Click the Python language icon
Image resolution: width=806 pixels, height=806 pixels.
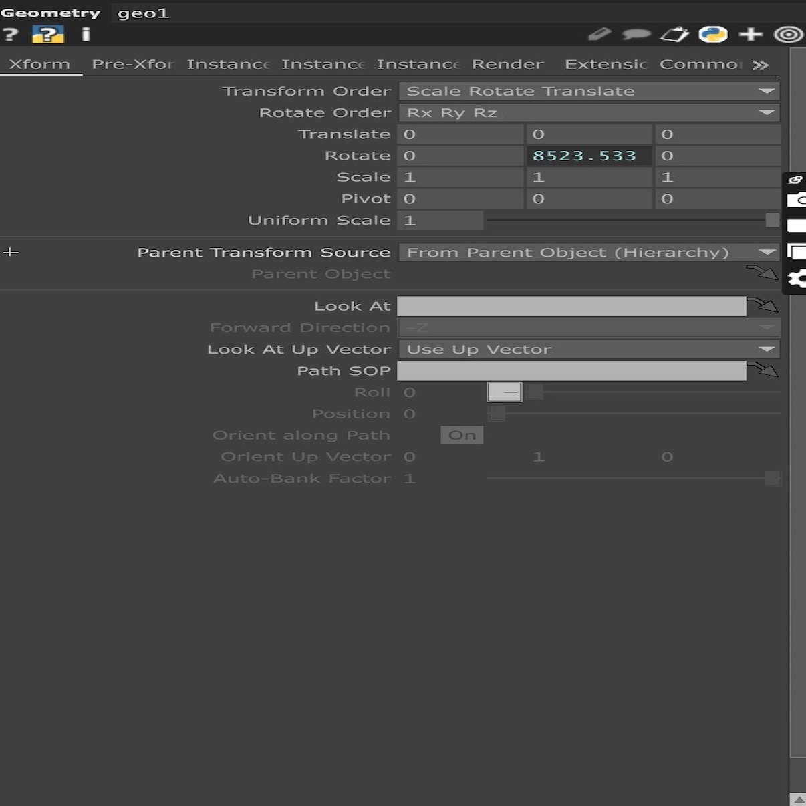[712, 35]
